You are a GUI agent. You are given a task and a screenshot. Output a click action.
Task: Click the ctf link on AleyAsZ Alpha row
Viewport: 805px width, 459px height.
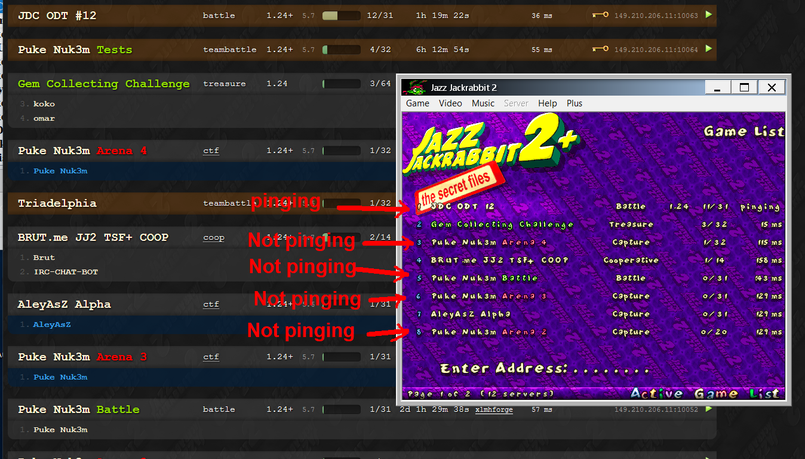click(x=211, y=304)
